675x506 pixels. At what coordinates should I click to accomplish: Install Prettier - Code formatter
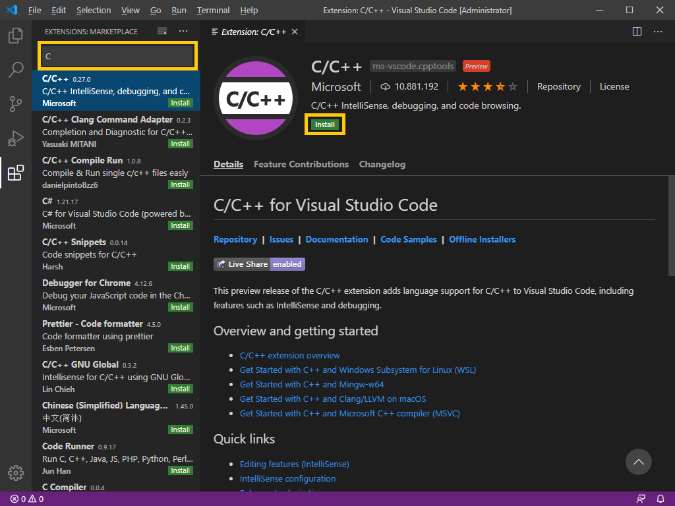pyautogui.click(x=181, y=348)
